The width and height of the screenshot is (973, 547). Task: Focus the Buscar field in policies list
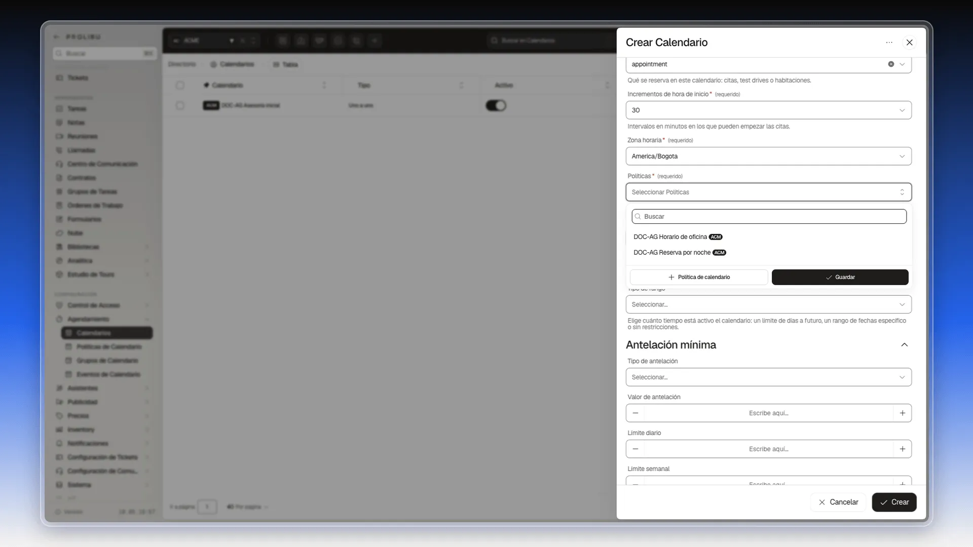[769, 217]
